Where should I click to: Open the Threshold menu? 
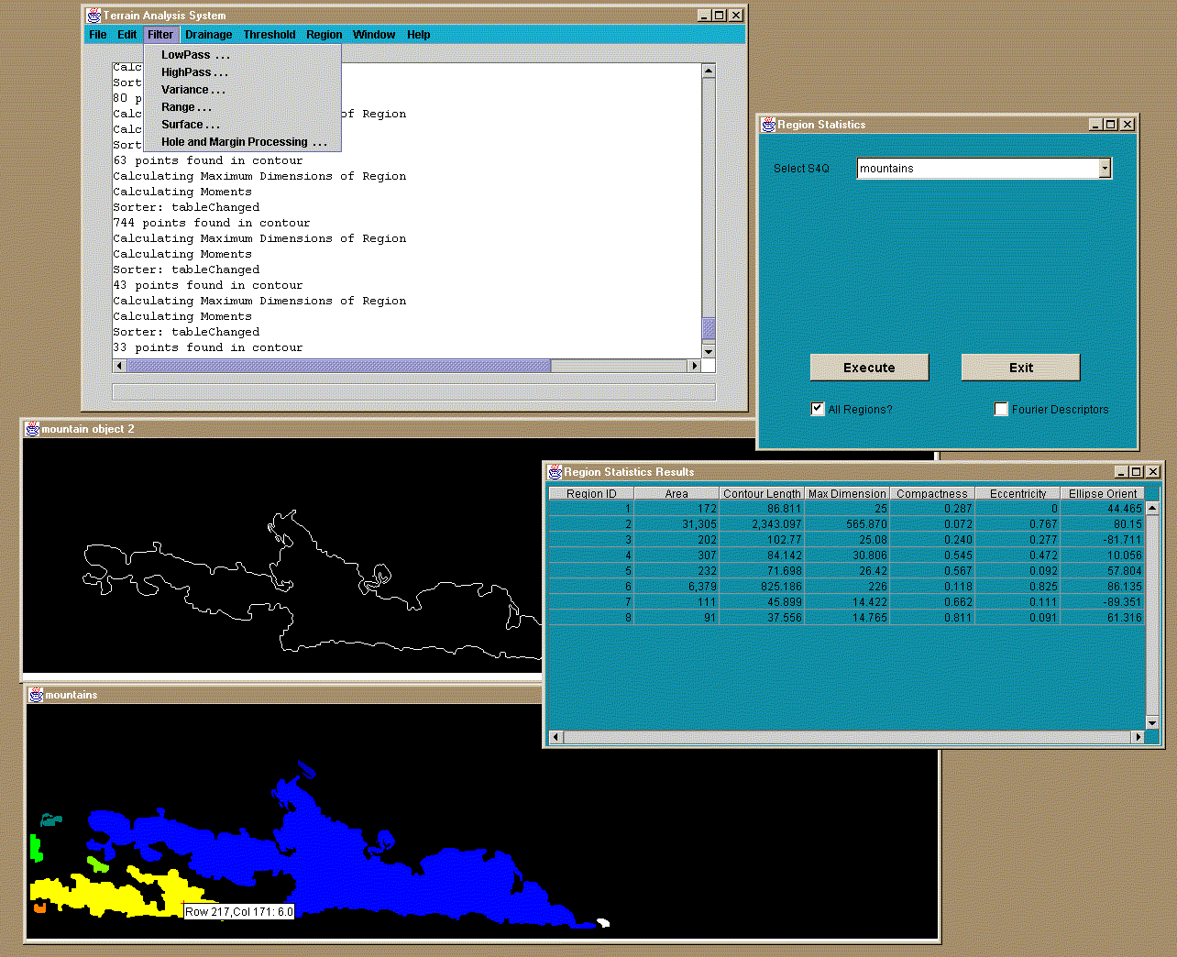pyautogui.click(x=269, y=35)
